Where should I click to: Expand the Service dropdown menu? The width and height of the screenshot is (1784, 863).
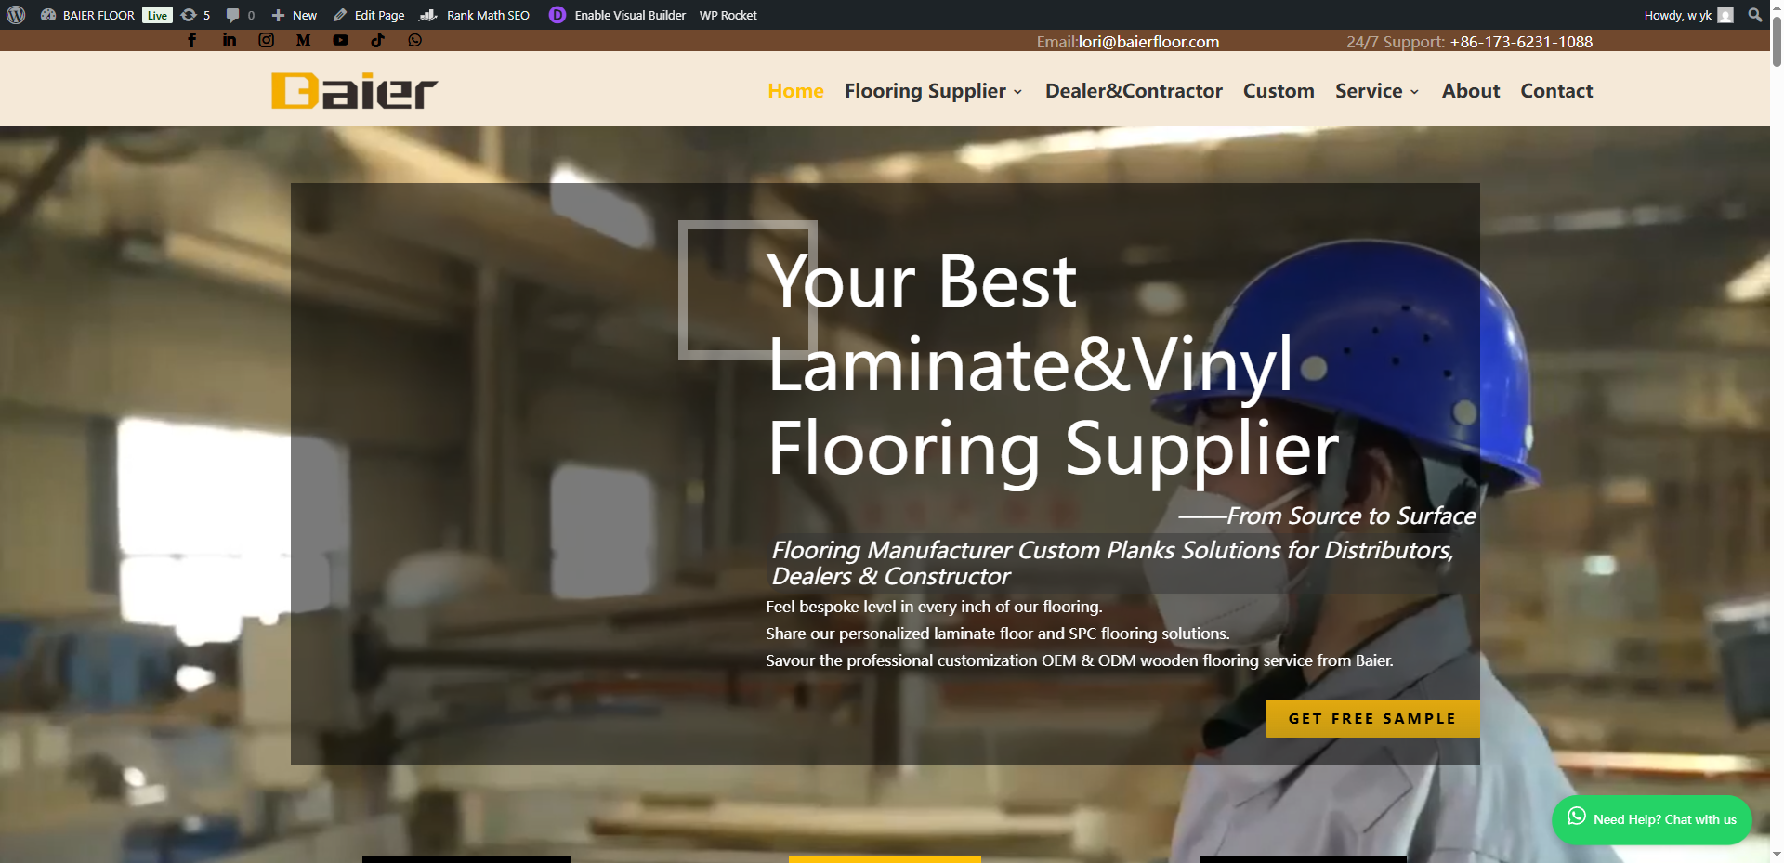coord(1377,91)
